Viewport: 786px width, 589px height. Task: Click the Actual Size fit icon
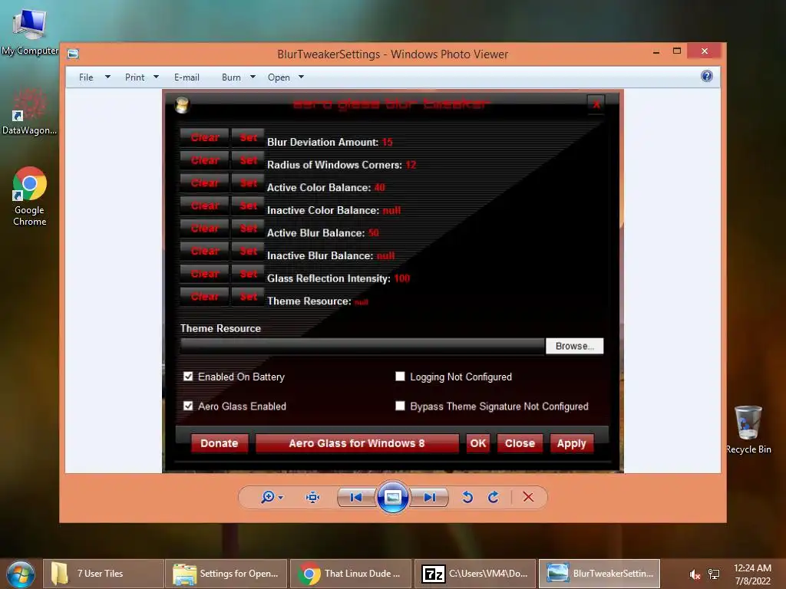click(x=313, y=497)
